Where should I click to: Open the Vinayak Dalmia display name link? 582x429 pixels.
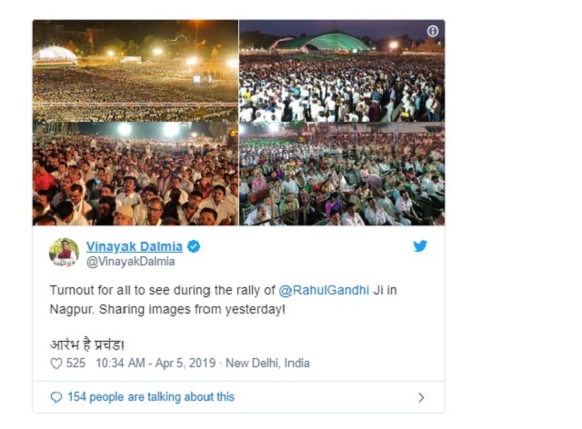click(x=135, y=246)
